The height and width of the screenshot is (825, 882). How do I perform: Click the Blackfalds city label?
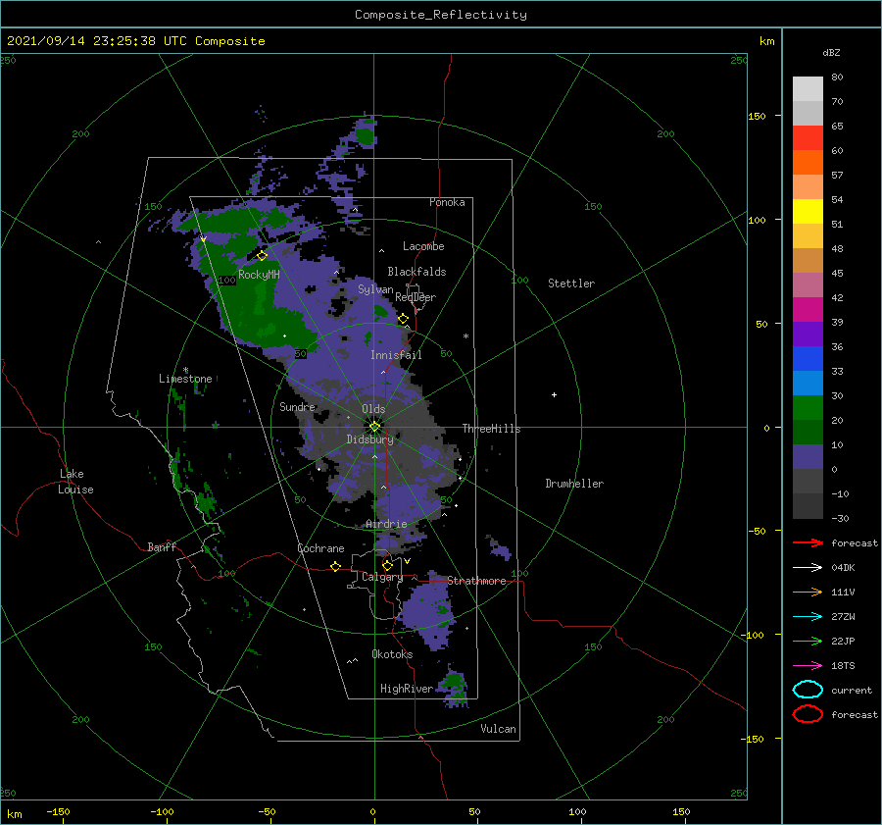point(416,272)
